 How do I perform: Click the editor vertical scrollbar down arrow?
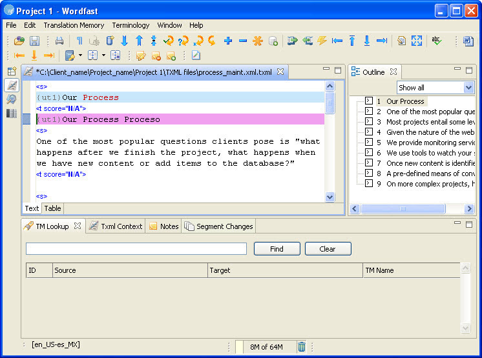(330, 197)
